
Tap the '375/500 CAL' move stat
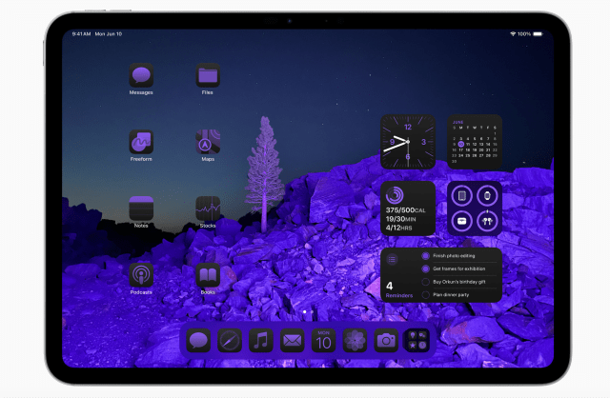point(405,209)
